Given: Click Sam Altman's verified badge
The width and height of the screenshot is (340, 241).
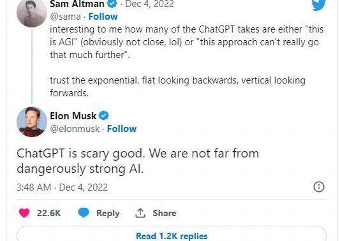Looking at the screenshot, I should [112, 3].
